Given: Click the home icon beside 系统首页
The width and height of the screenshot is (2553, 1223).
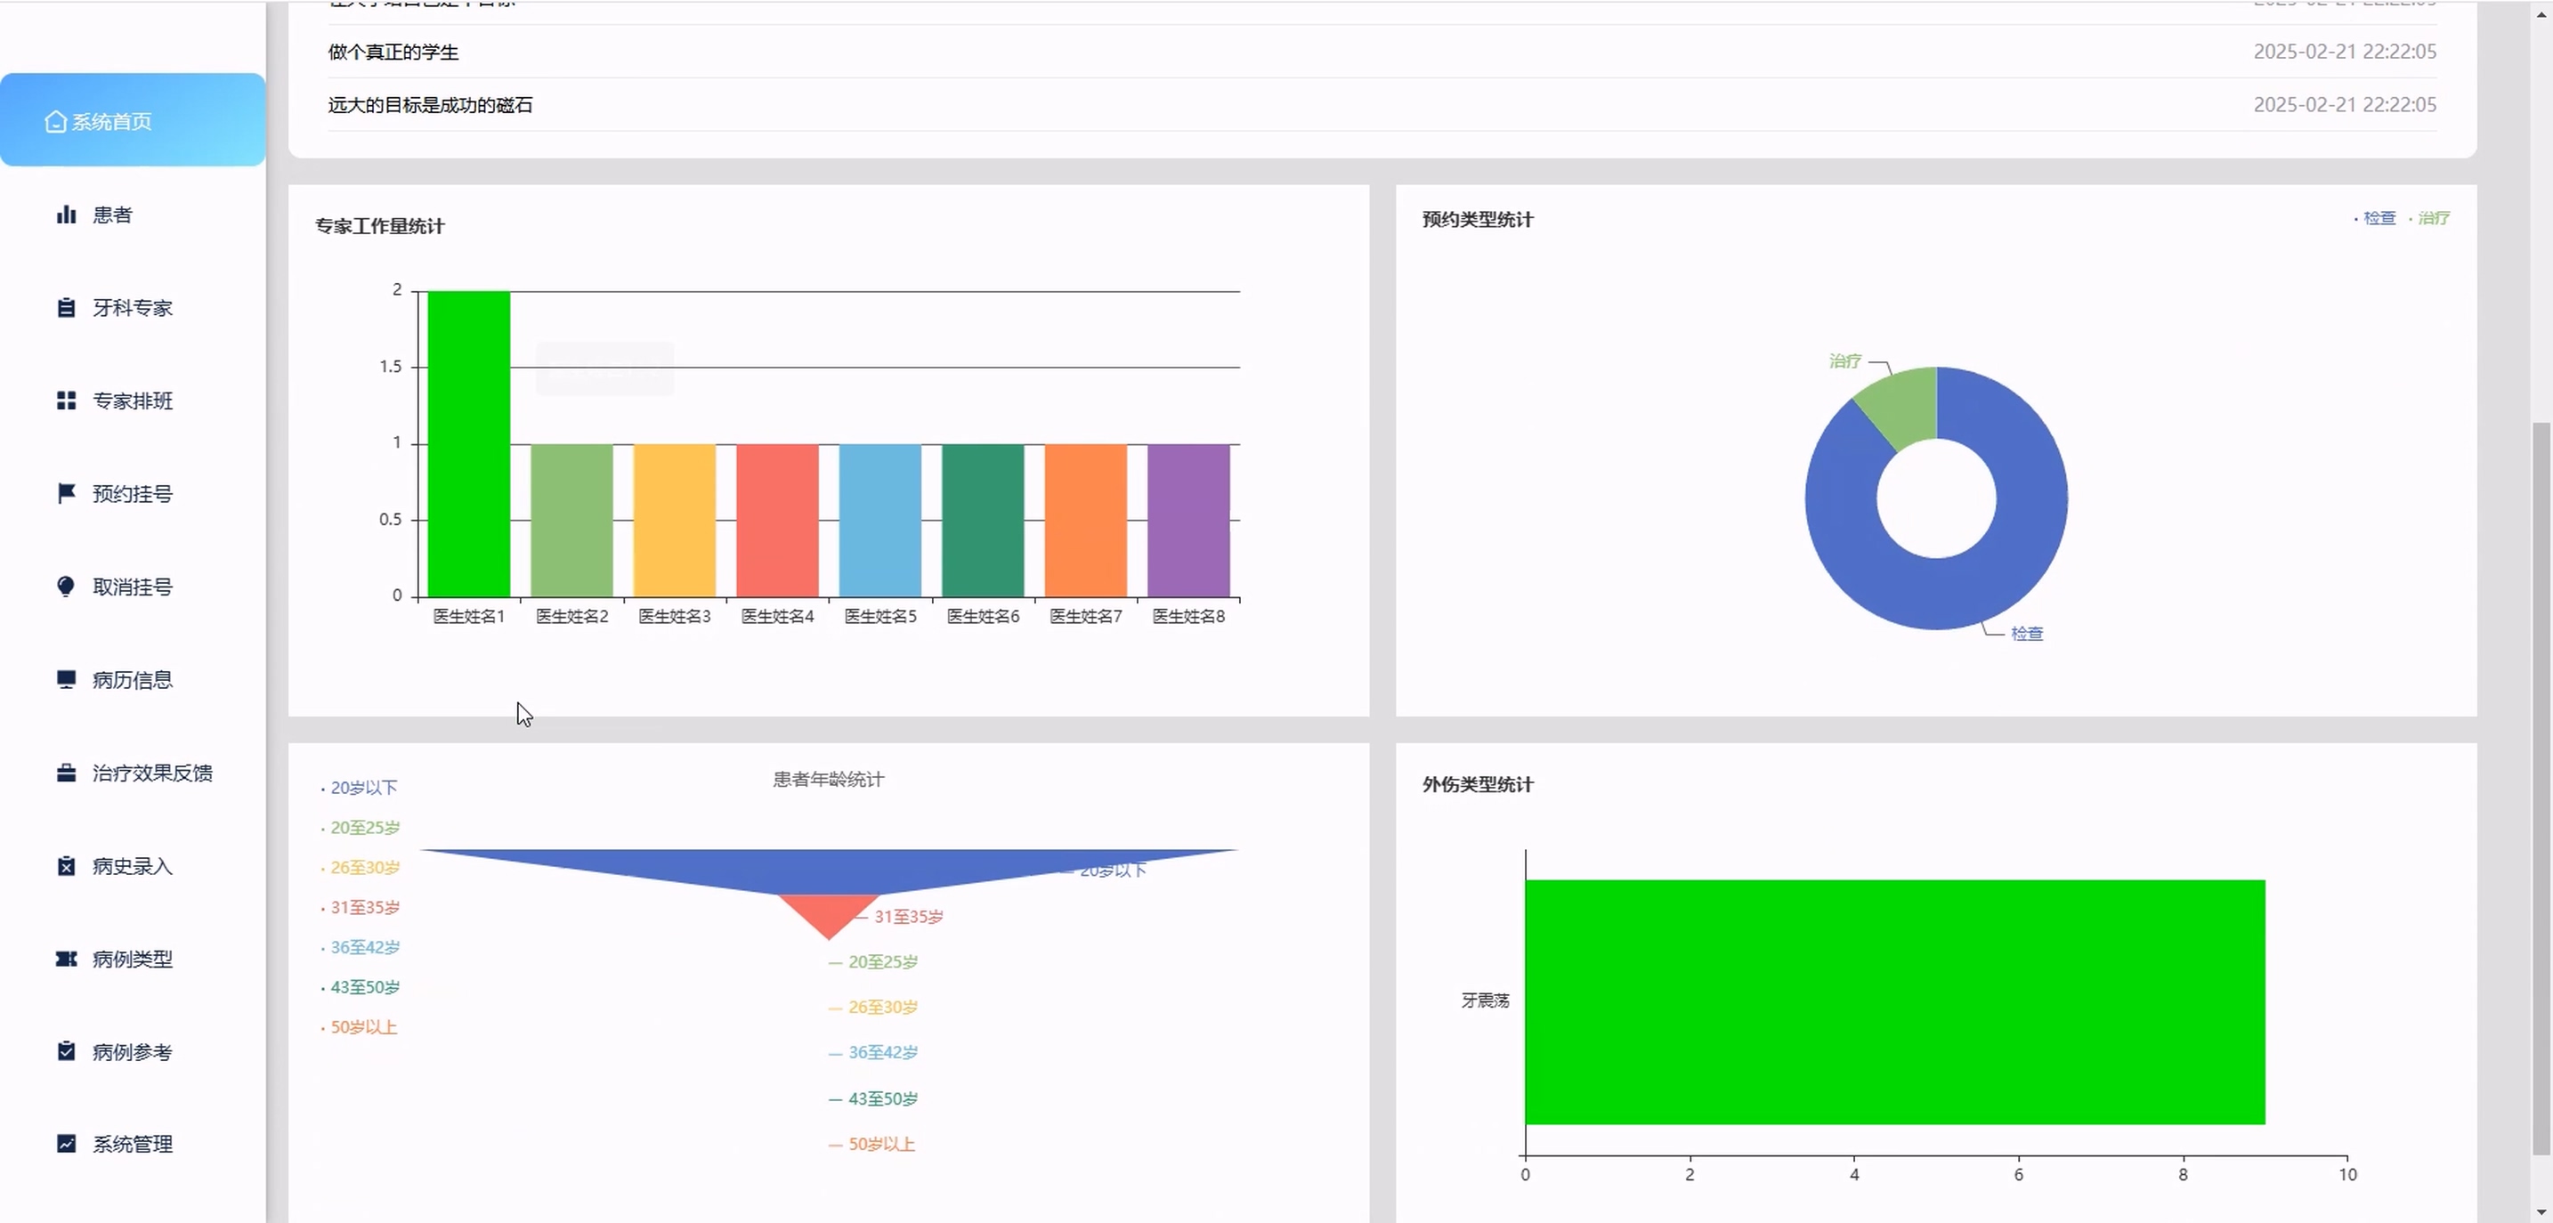Looking at the screenshot, I should click(55, 121).
